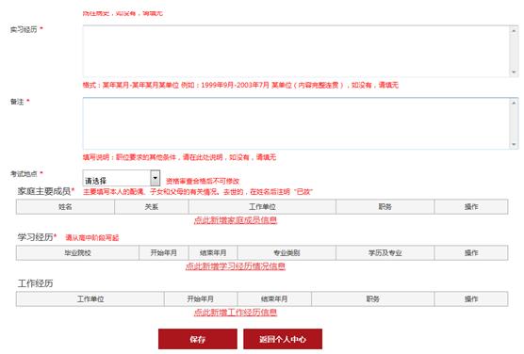This screenshot has width=524, height=354.
Task: Open the 考试地点 请选择 dropdown
Action: (x=122, y=178)
